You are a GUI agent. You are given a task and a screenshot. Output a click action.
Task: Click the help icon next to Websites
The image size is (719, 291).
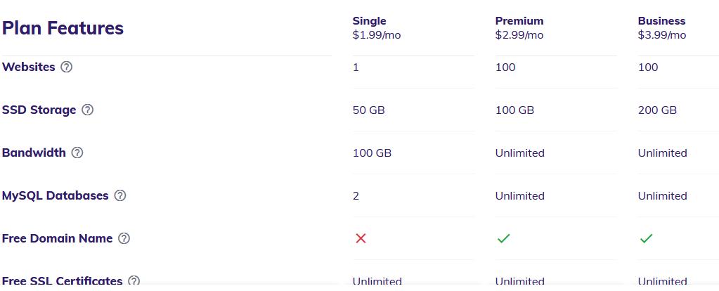tap(67, 67)
